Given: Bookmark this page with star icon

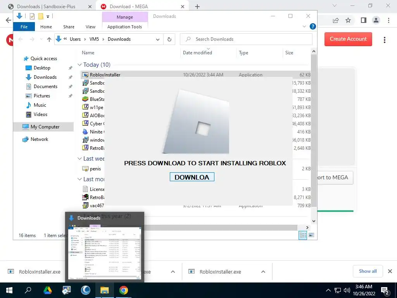Looking at the screenshot, I should [348, 20].
